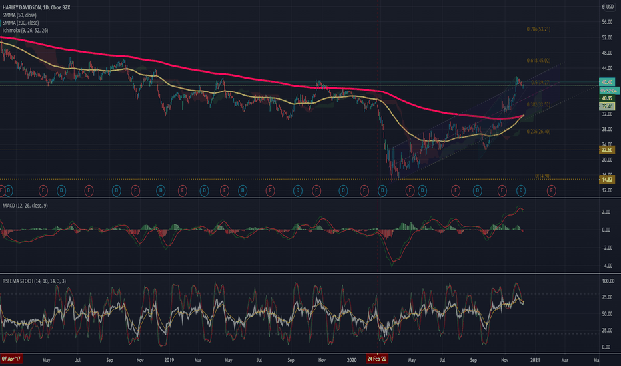Click the dividend marker above 07 Apr '17
The image size is (621, 366).
[x=9, y=191]
